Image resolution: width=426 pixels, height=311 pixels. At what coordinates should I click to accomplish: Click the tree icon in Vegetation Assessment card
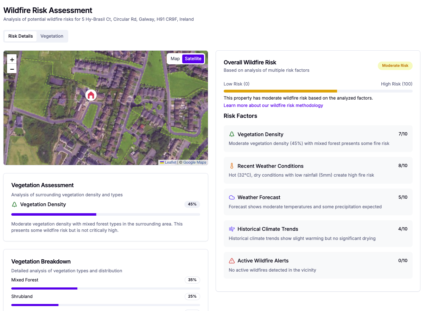[x=14, y=204]
